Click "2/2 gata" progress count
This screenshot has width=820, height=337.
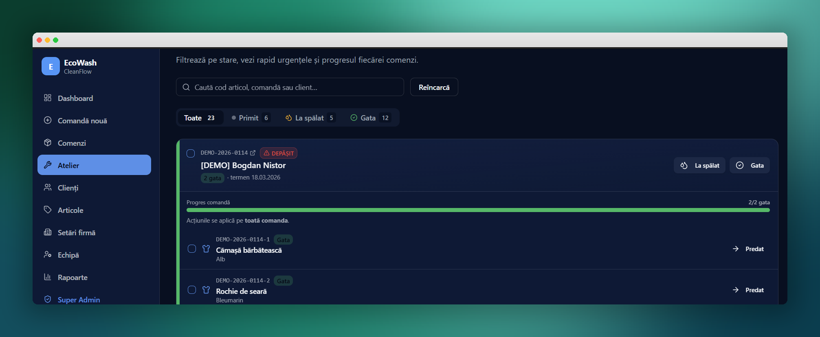tap(759, 202)
